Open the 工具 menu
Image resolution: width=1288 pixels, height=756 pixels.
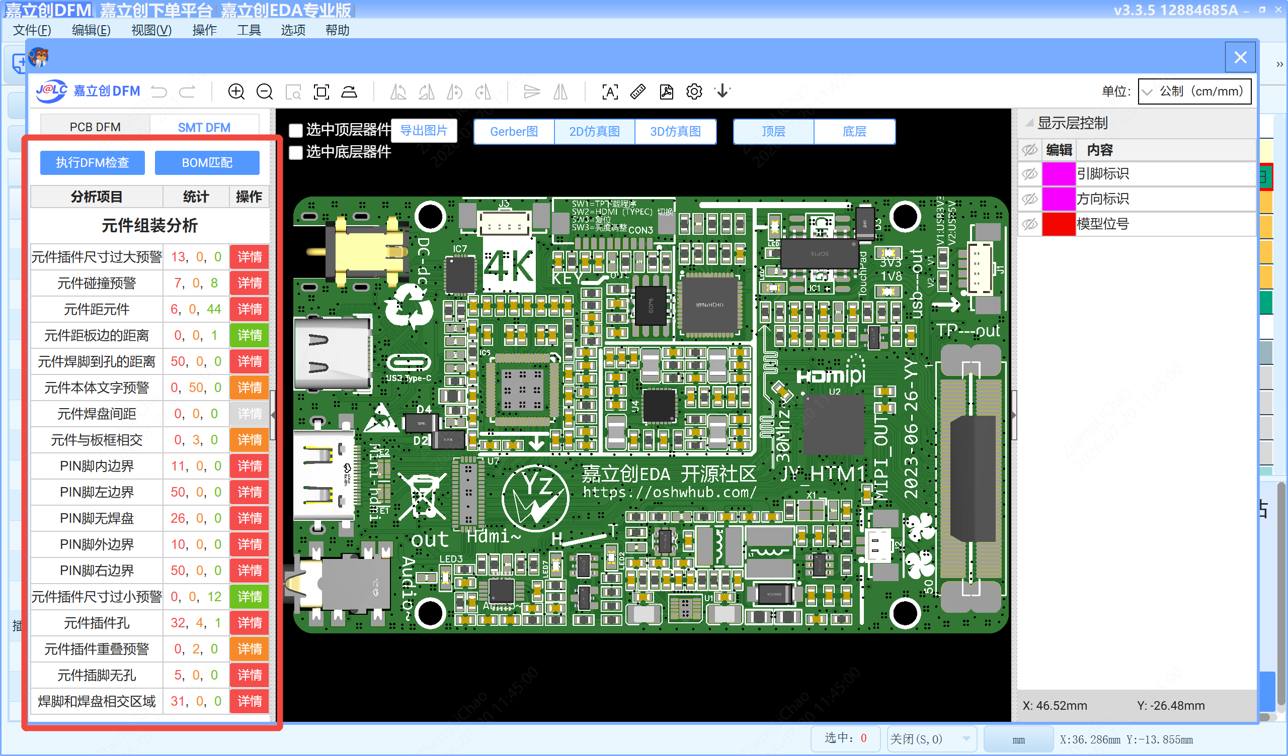tap(249, 30)
